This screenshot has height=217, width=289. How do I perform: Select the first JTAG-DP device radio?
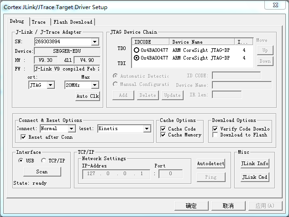pos(137,50)
